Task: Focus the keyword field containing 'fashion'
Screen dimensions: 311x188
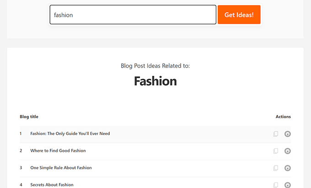Action: pos(133,15)
